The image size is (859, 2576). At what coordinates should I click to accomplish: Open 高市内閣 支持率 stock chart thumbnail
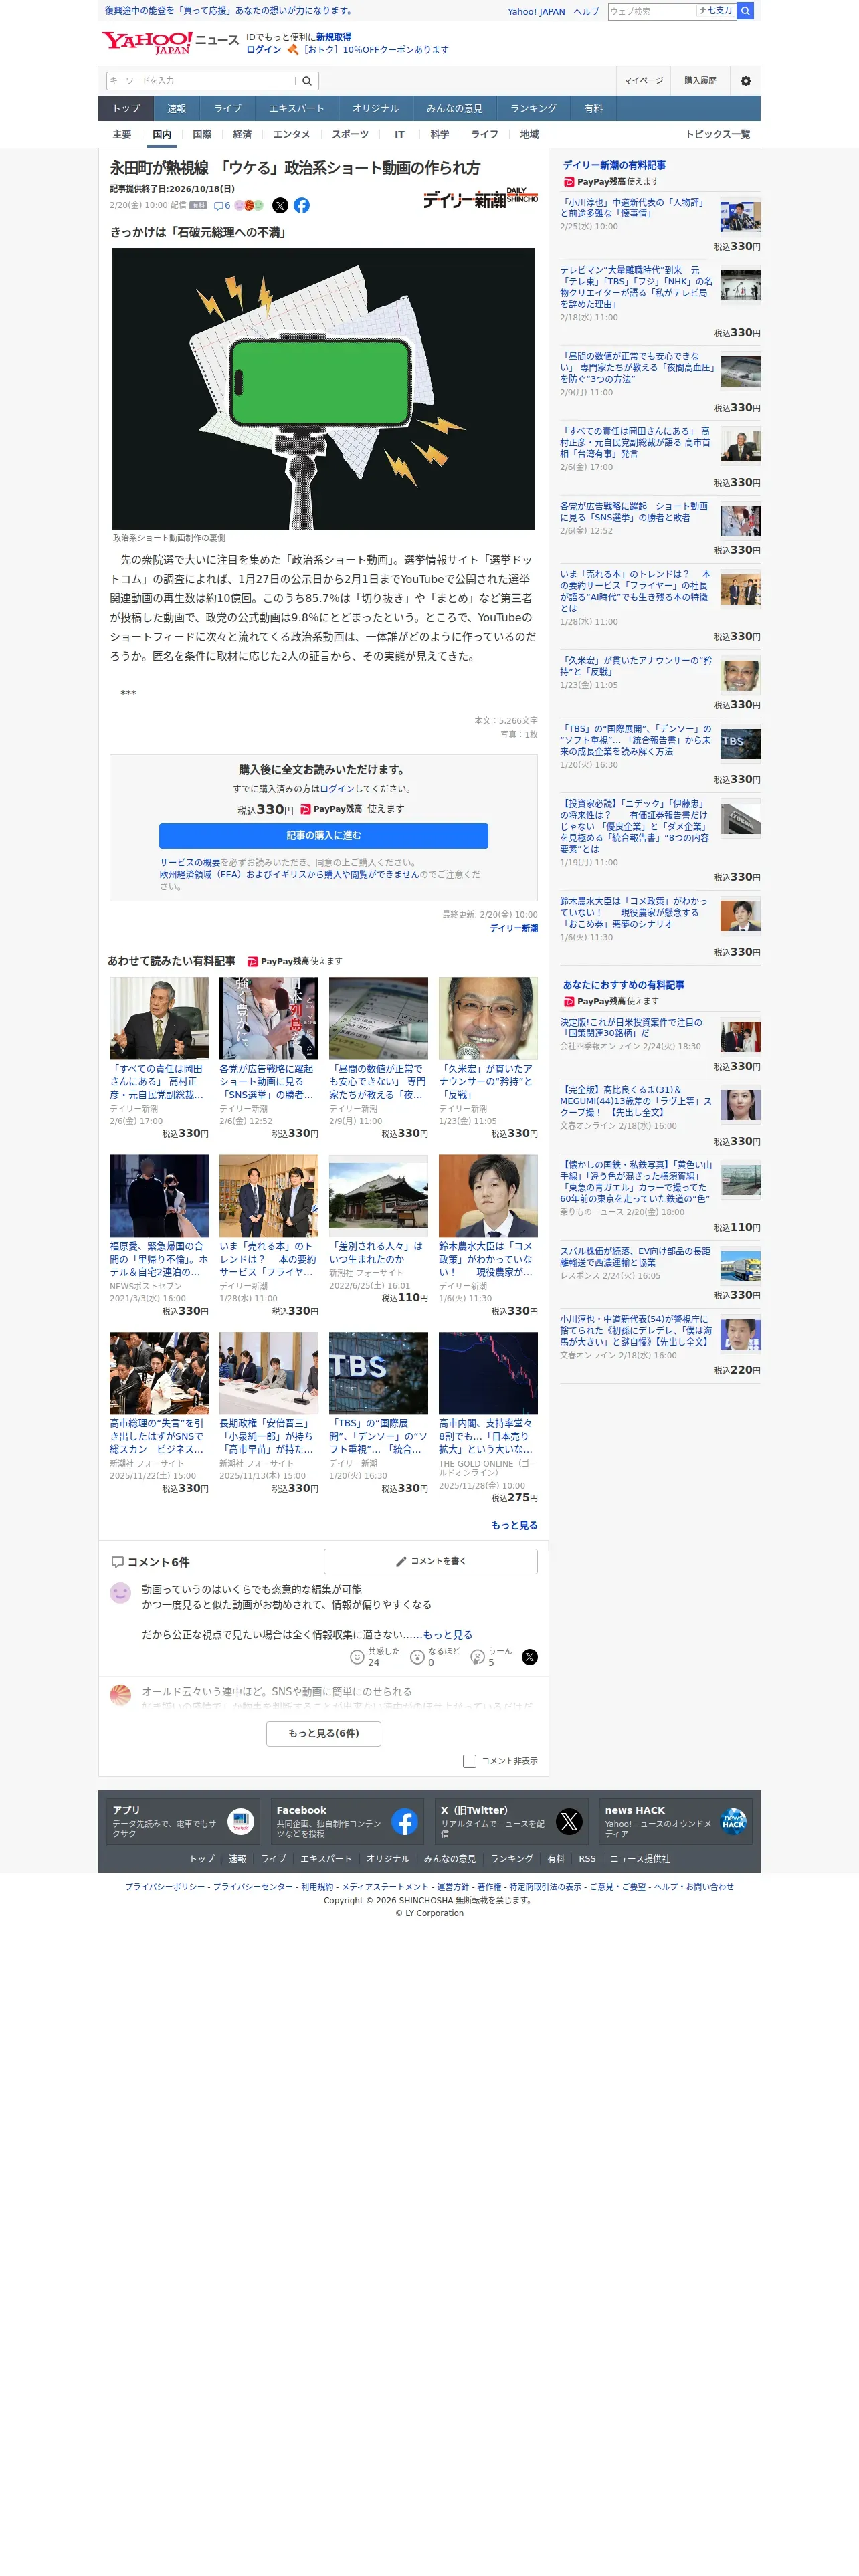click(488, 1373)
